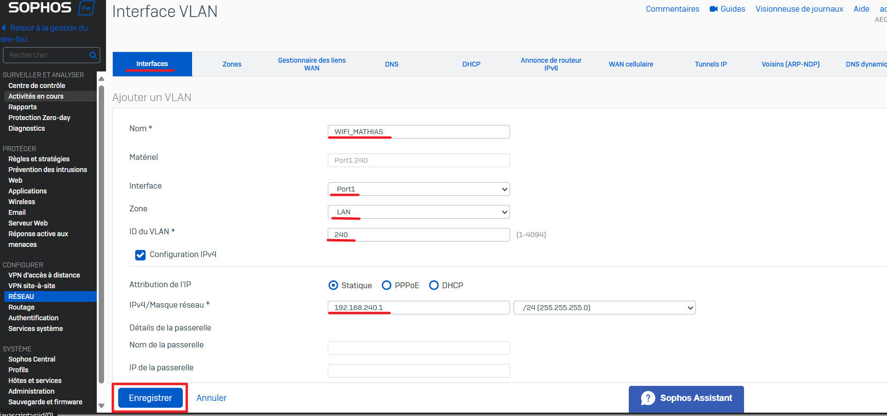887x416 pixels.
Task: Open the Zone dropdown showing LAN
Action: tap(419, 212)
